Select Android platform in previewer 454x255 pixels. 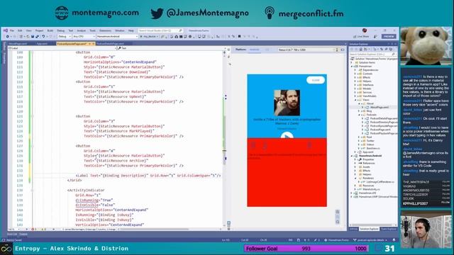pos(255,50)
